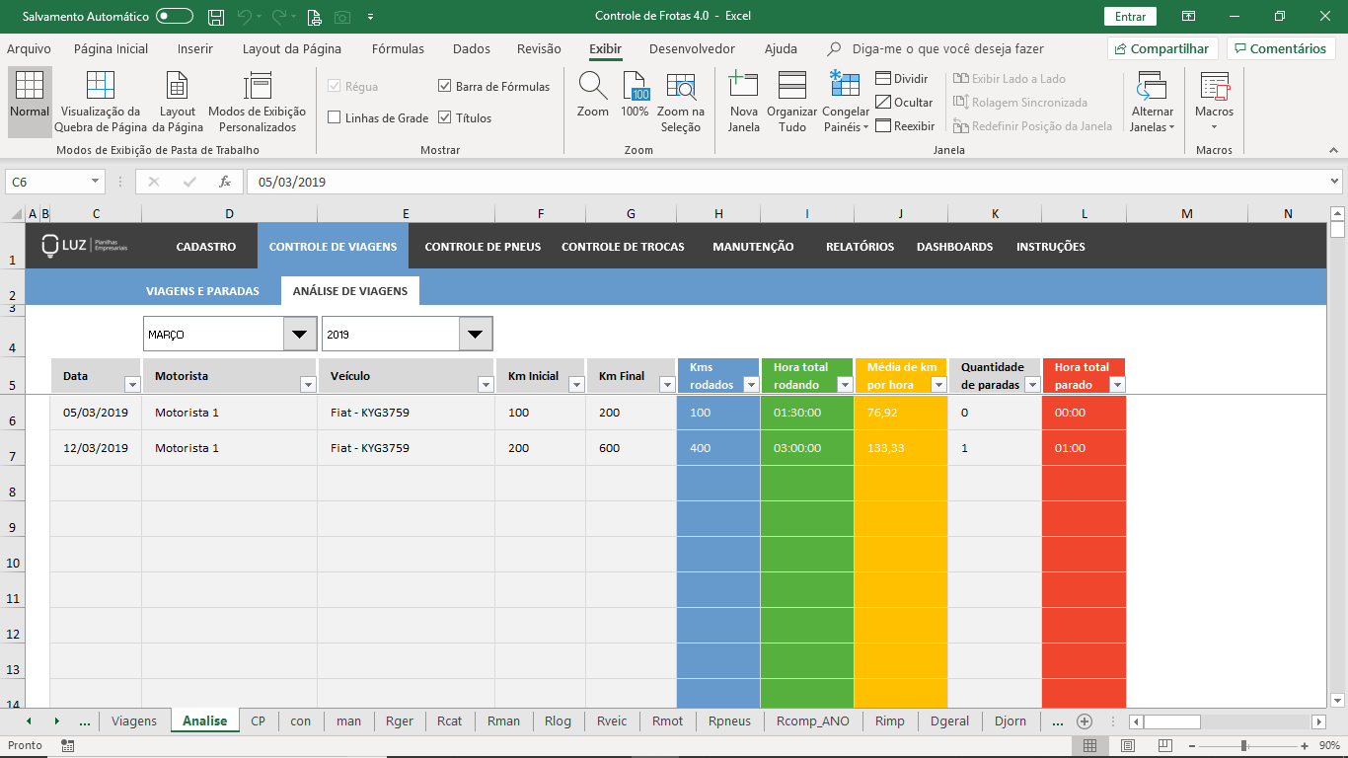Click the macro record icon in status bar
Viewport: 1348px width, 758px height.
tap(67, 746)
